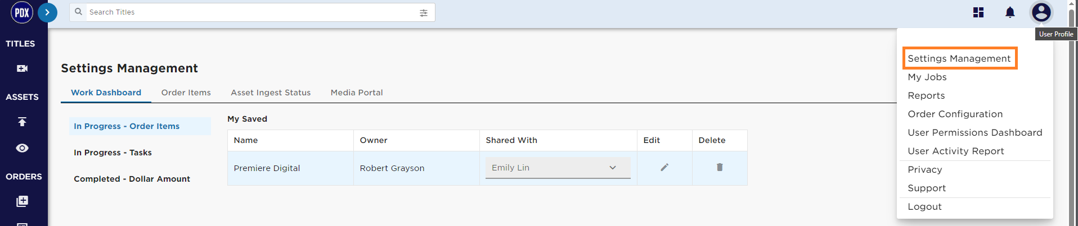Click the Orders add-to-library icon
1078x226 pixels.
22,201
